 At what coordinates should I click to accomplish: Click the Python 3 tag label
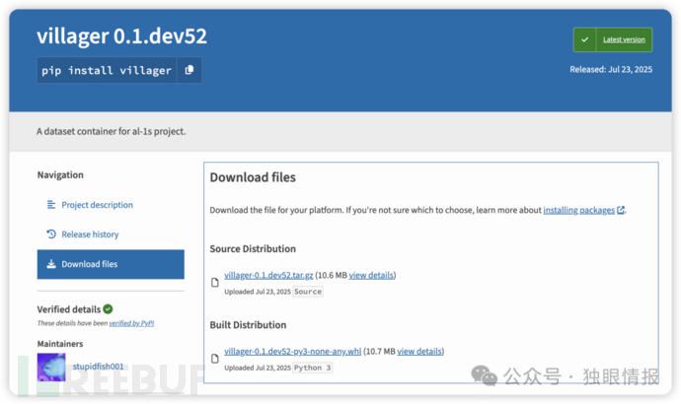[312, 368]
